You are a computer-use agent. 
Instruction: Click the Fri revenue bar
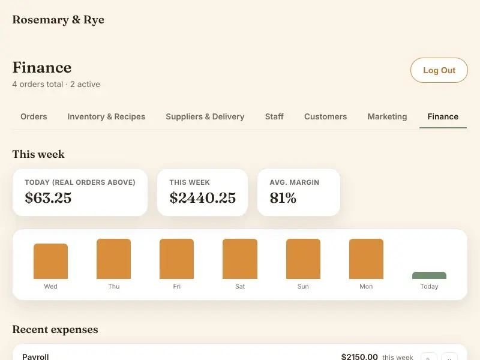click(x=176, y=259)
